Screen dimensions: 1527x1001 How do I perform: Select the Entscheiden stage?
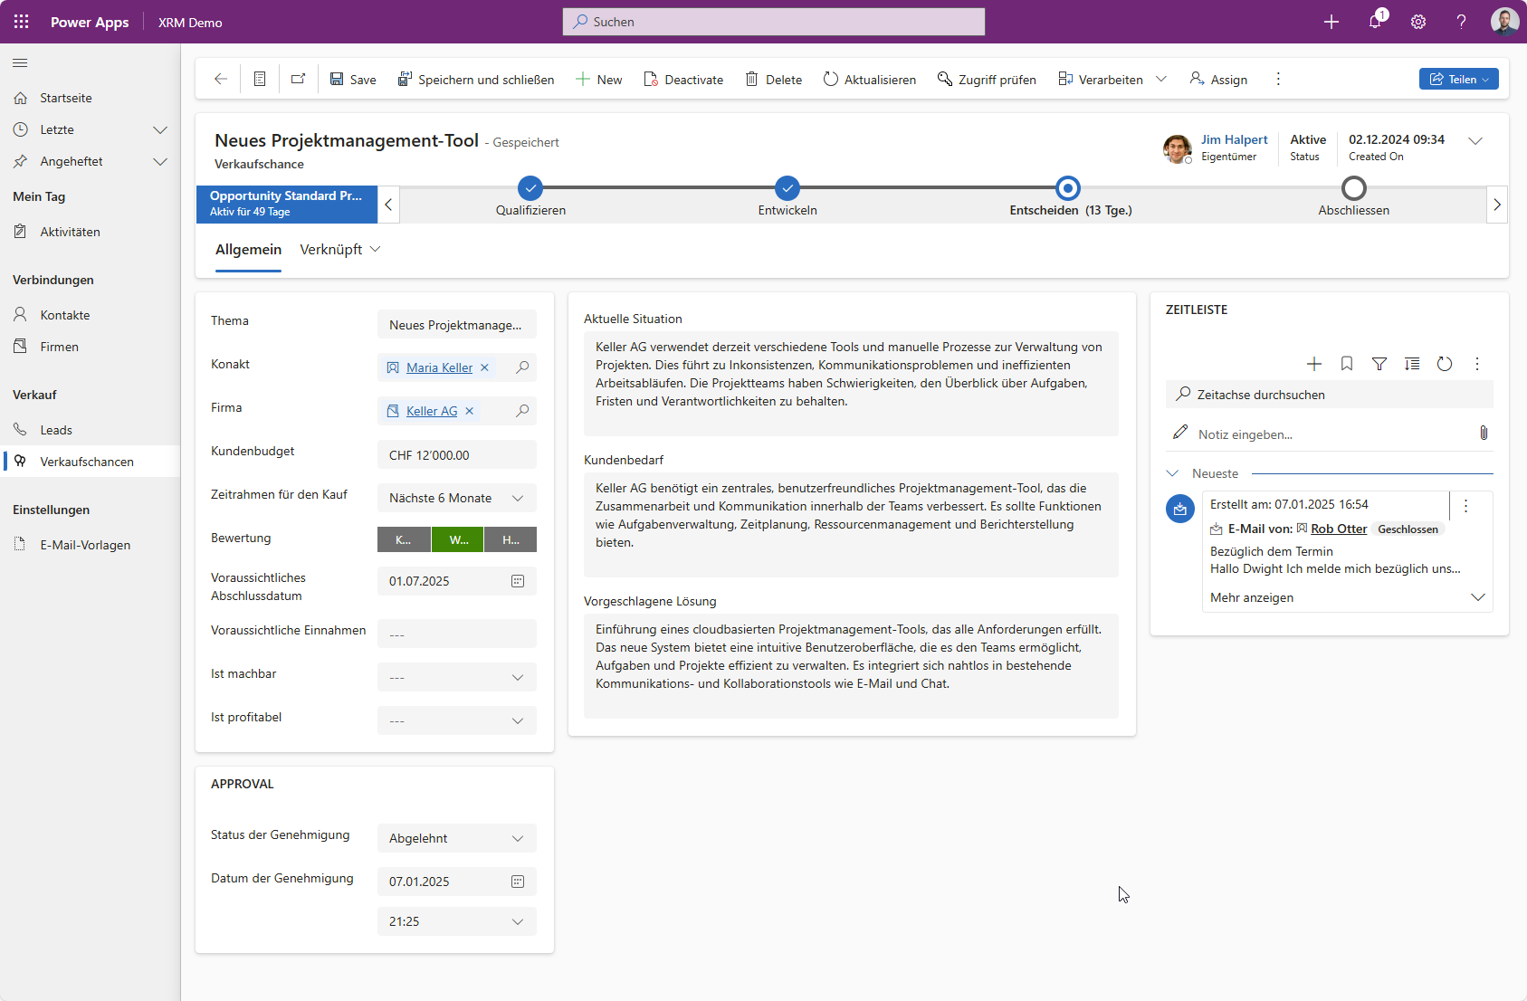tap(1069, 188)
